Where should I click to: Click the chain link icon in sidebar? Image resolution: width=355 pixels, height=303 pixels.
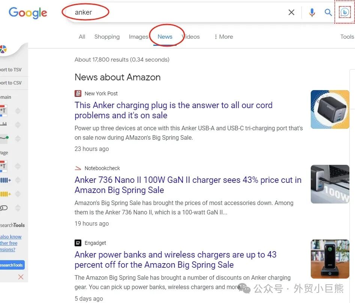[x=4, y=208]
